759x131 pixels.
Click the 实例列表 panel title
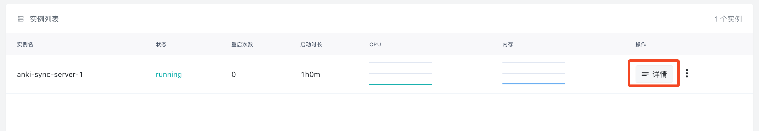[x=44, y=19]
